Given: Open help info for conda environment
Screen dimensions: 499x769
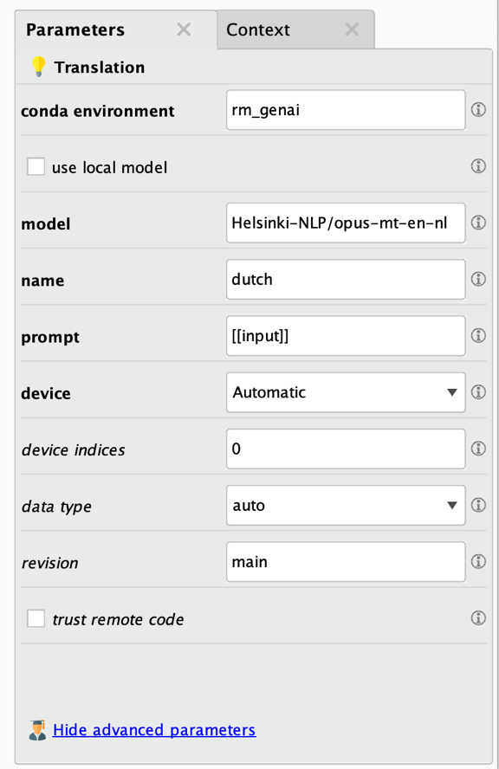Looking at the screenshot, I should point(477,109).
